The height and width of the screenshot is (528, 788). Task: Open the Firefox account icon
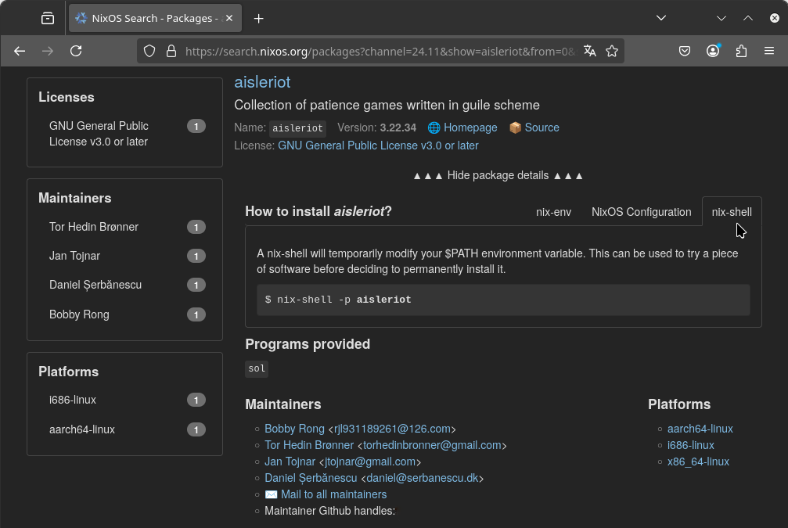(x=713, y=51)
